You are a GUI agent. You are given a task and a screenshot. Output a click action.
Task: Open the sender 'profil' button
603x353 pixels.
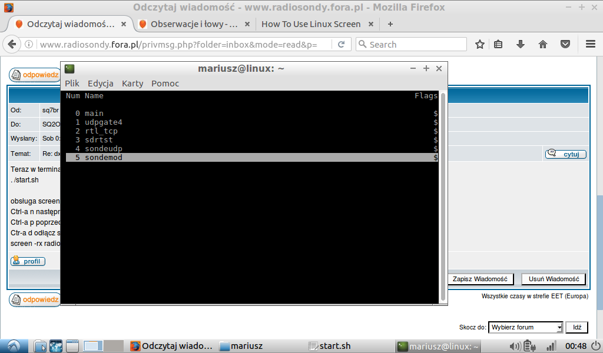click(28, 261)
